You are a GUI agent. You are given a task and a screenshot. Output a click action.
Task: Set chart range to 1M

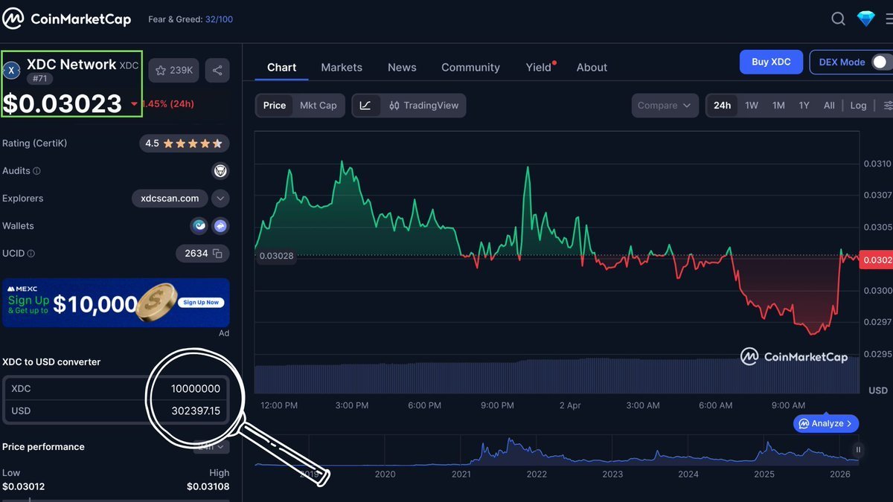click(x=778, y=106)
